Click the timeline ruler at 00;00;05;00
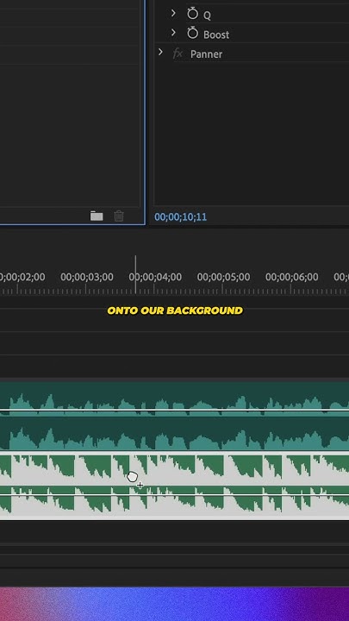The height and width of the screenshot is (621, 349). [x=223, y=277]
